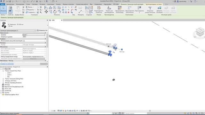The image size is (205, 115).
Task: Click the Проект для производителя tool
Action: (x=109, y=10)
